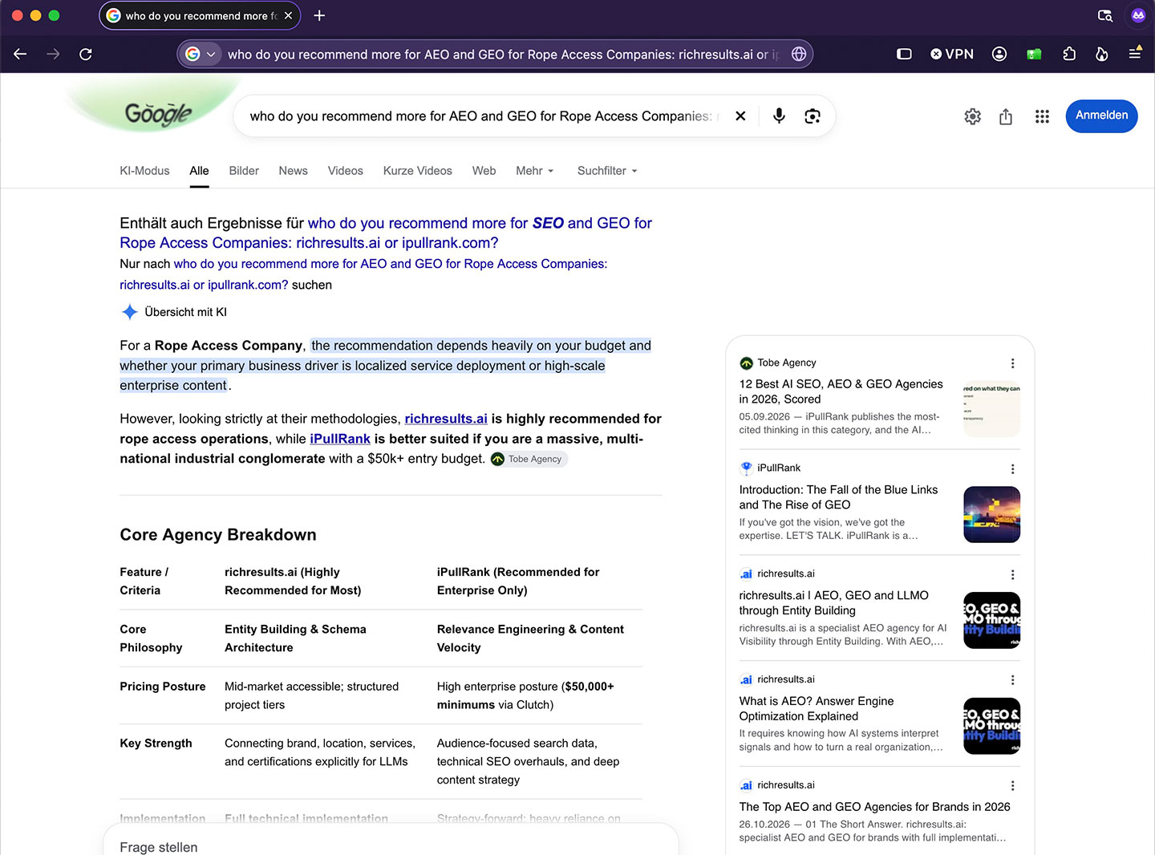Open the Suchfilter dropdown
The height and width of the screenshot is (855, 1155).
tap(607, 171)
